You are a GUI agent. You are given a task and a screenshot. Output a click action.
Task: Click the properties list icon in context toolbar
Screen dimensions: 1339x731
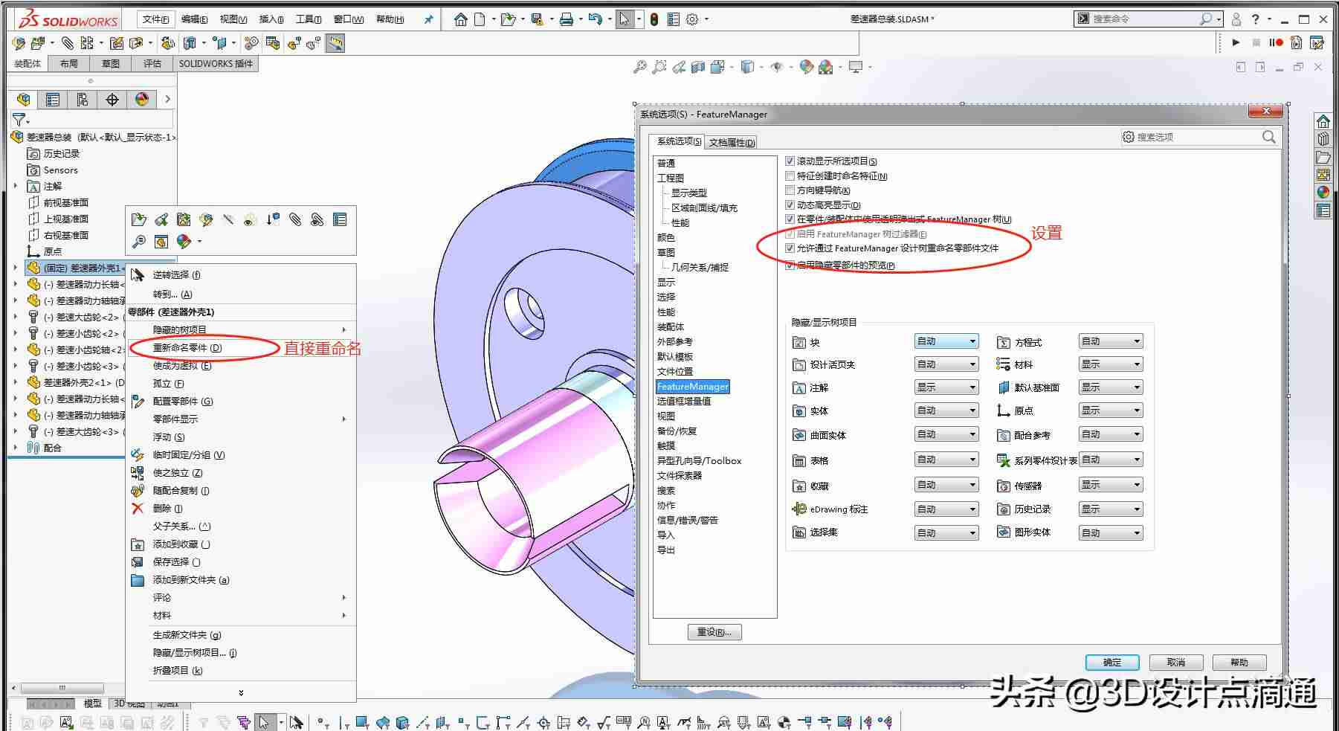click(340, 219)
